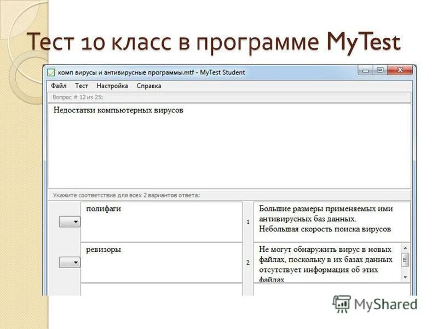Click the ревизоры option text
This screenshot has height=329, width=438.
pyautogui.click(x=103, y=249)
